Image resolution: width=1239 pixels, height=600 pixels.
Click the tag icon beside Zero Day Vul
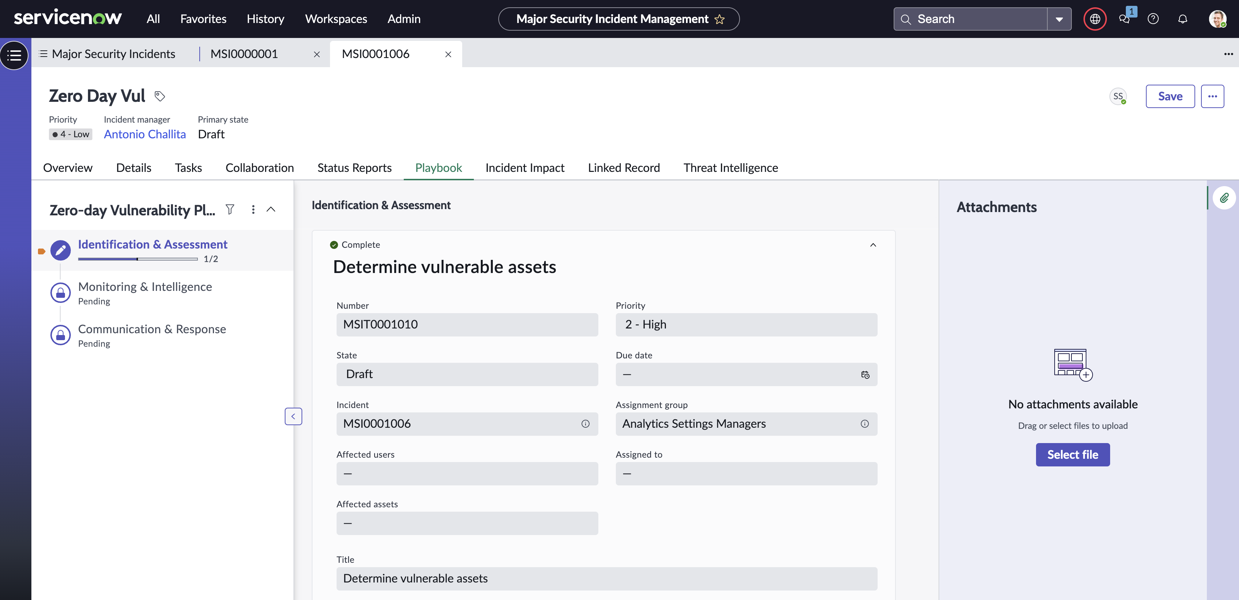click(160, 96)
